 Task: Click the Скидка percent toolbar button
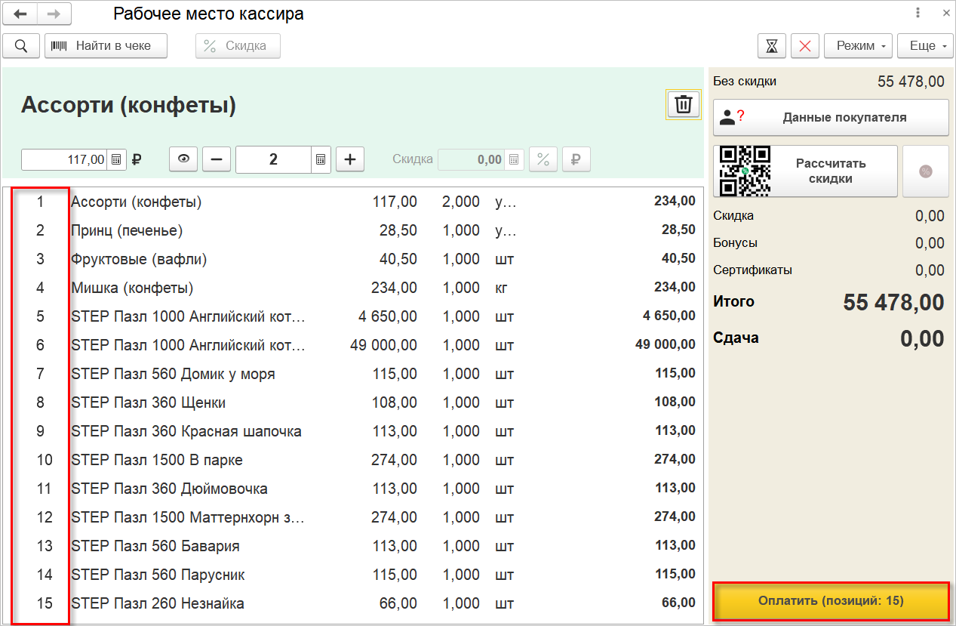[238, 45]
